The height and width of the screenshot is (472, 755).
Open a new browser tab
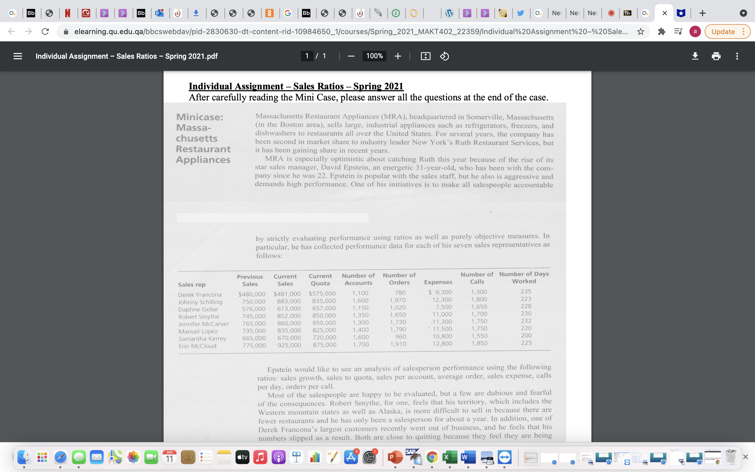(x=702, y=13)
